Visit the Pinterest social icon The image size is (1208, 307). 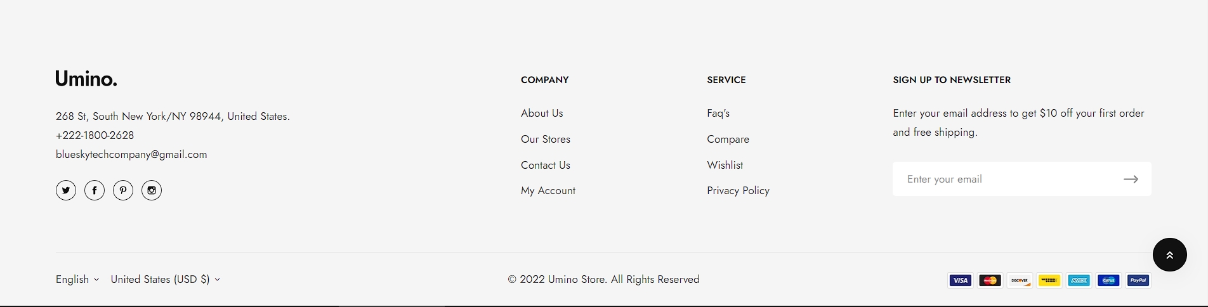click(x=123, y=190)
